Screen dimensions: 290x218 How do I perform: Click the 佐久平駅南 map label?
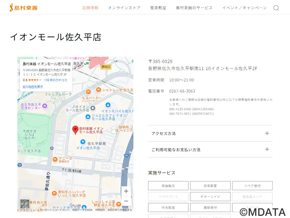click(x=96, y=144)
